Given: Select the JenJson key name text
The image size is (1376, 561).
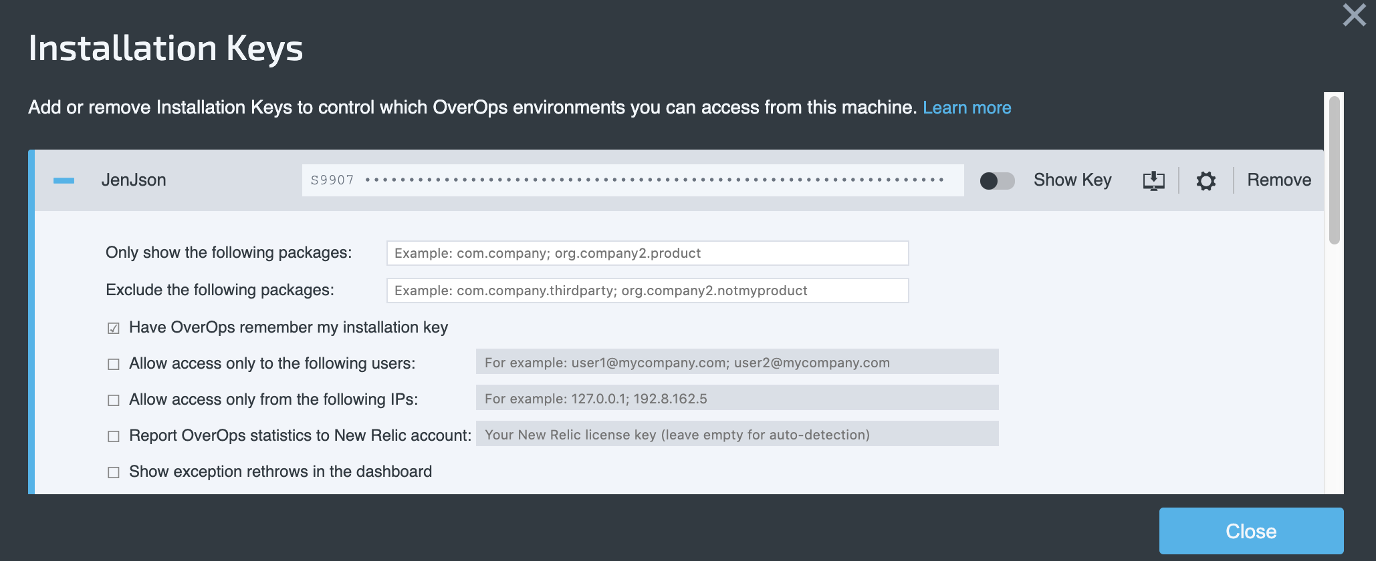Looking at the screenshot, I should click(134, 180).
